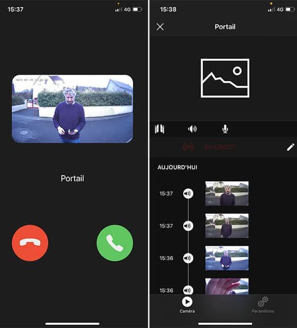Image resolution: width=297 pixels, height=328 pixels.
Task: Open the first 15:36 recording thumbnail
Action: (227, 258)
